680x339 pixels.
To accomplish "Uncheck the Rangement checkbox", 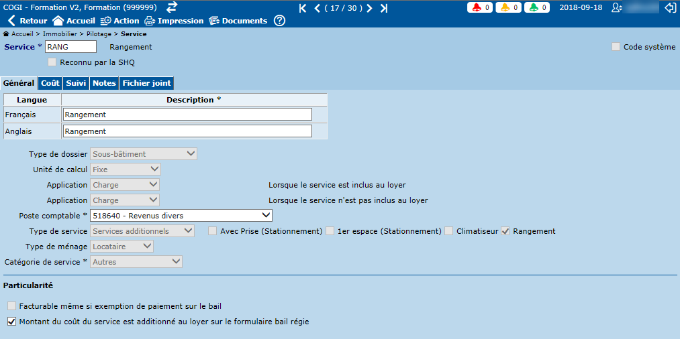I will (x=505, y=231).
